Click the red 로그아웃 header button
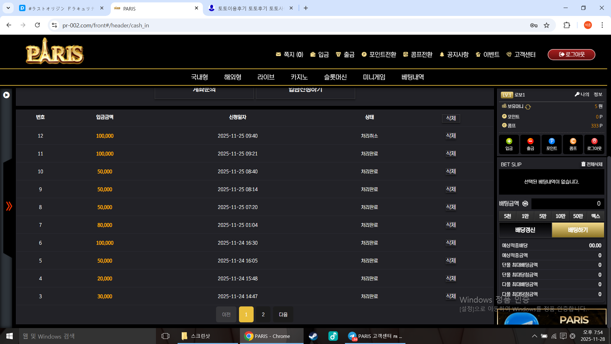This screenshot has height=344, width=611. (x=571, y=54)
